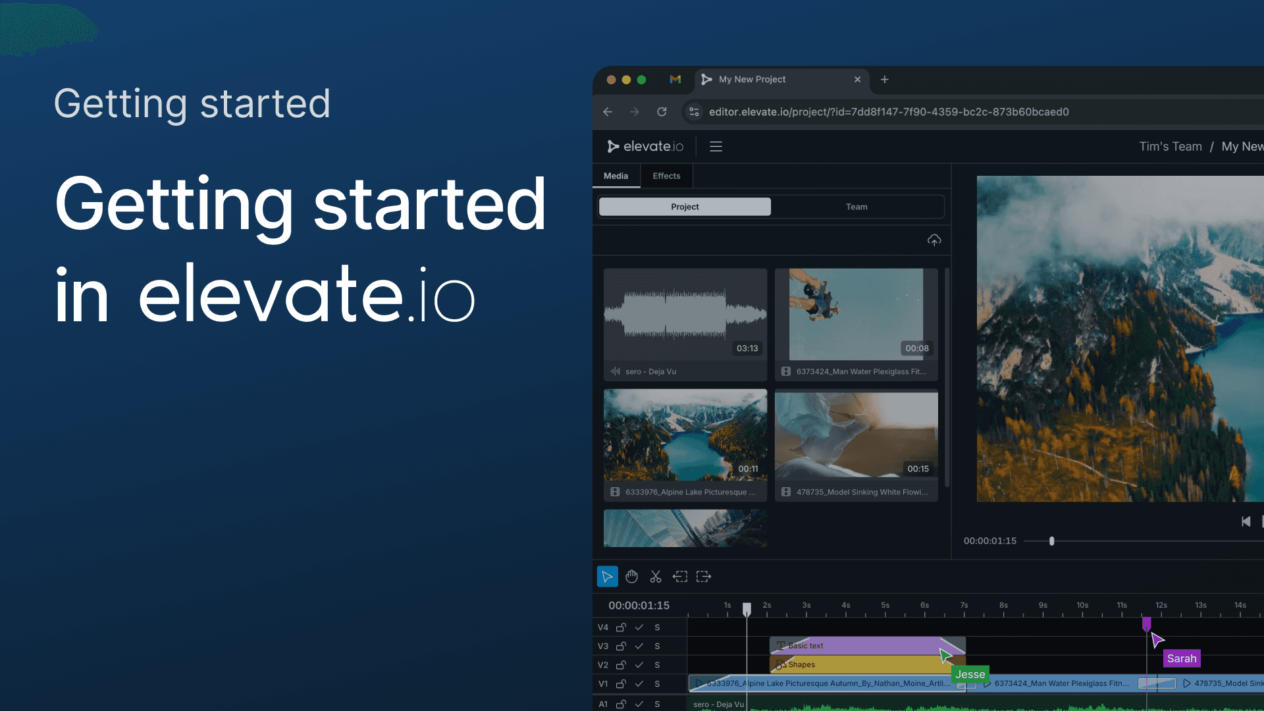Click the 12s mark on the timeline ruler
The image size is (1264, 711).
click(1161, 605)
